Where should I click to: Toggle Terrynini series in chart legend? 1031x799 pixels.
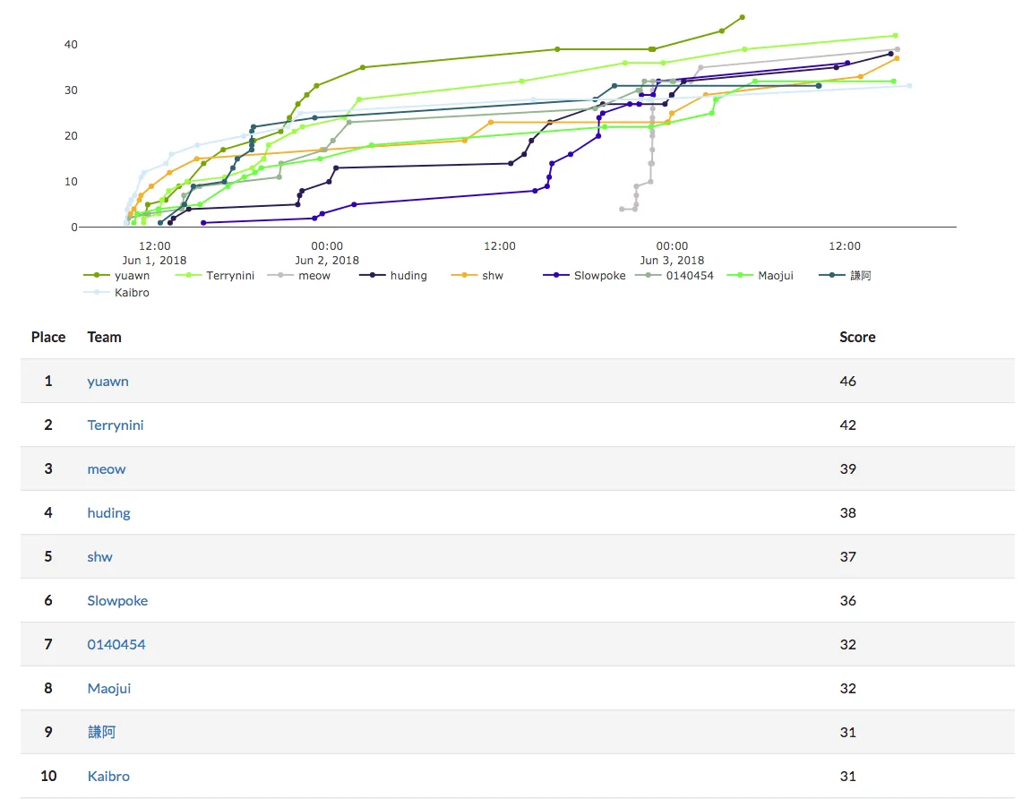(215, 276)
